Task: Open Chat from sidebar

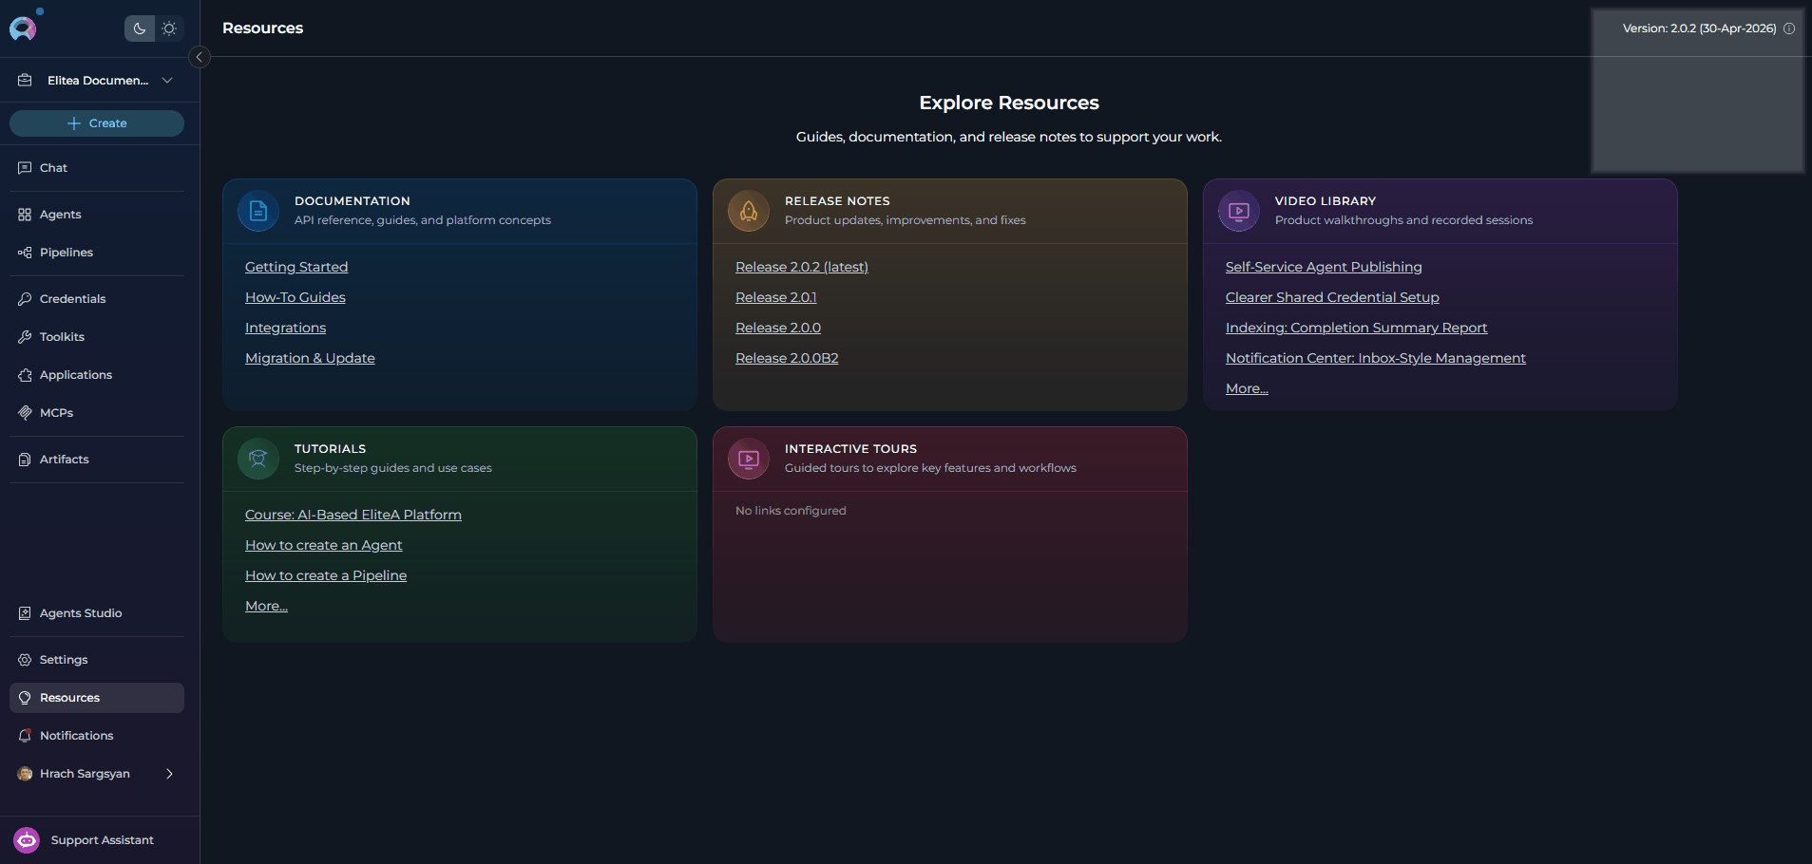Action: pyautogui.click(x=53, y=168)
